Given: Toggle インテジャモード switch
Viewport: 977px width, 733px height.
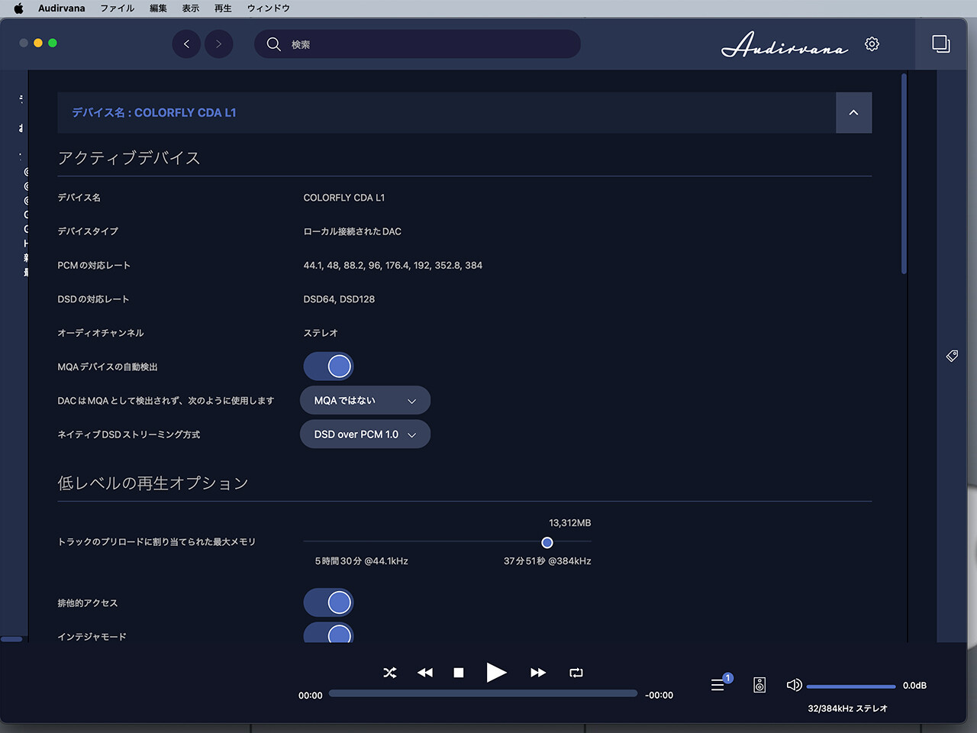Looking at the screenshot, I should tap(329, 633).
